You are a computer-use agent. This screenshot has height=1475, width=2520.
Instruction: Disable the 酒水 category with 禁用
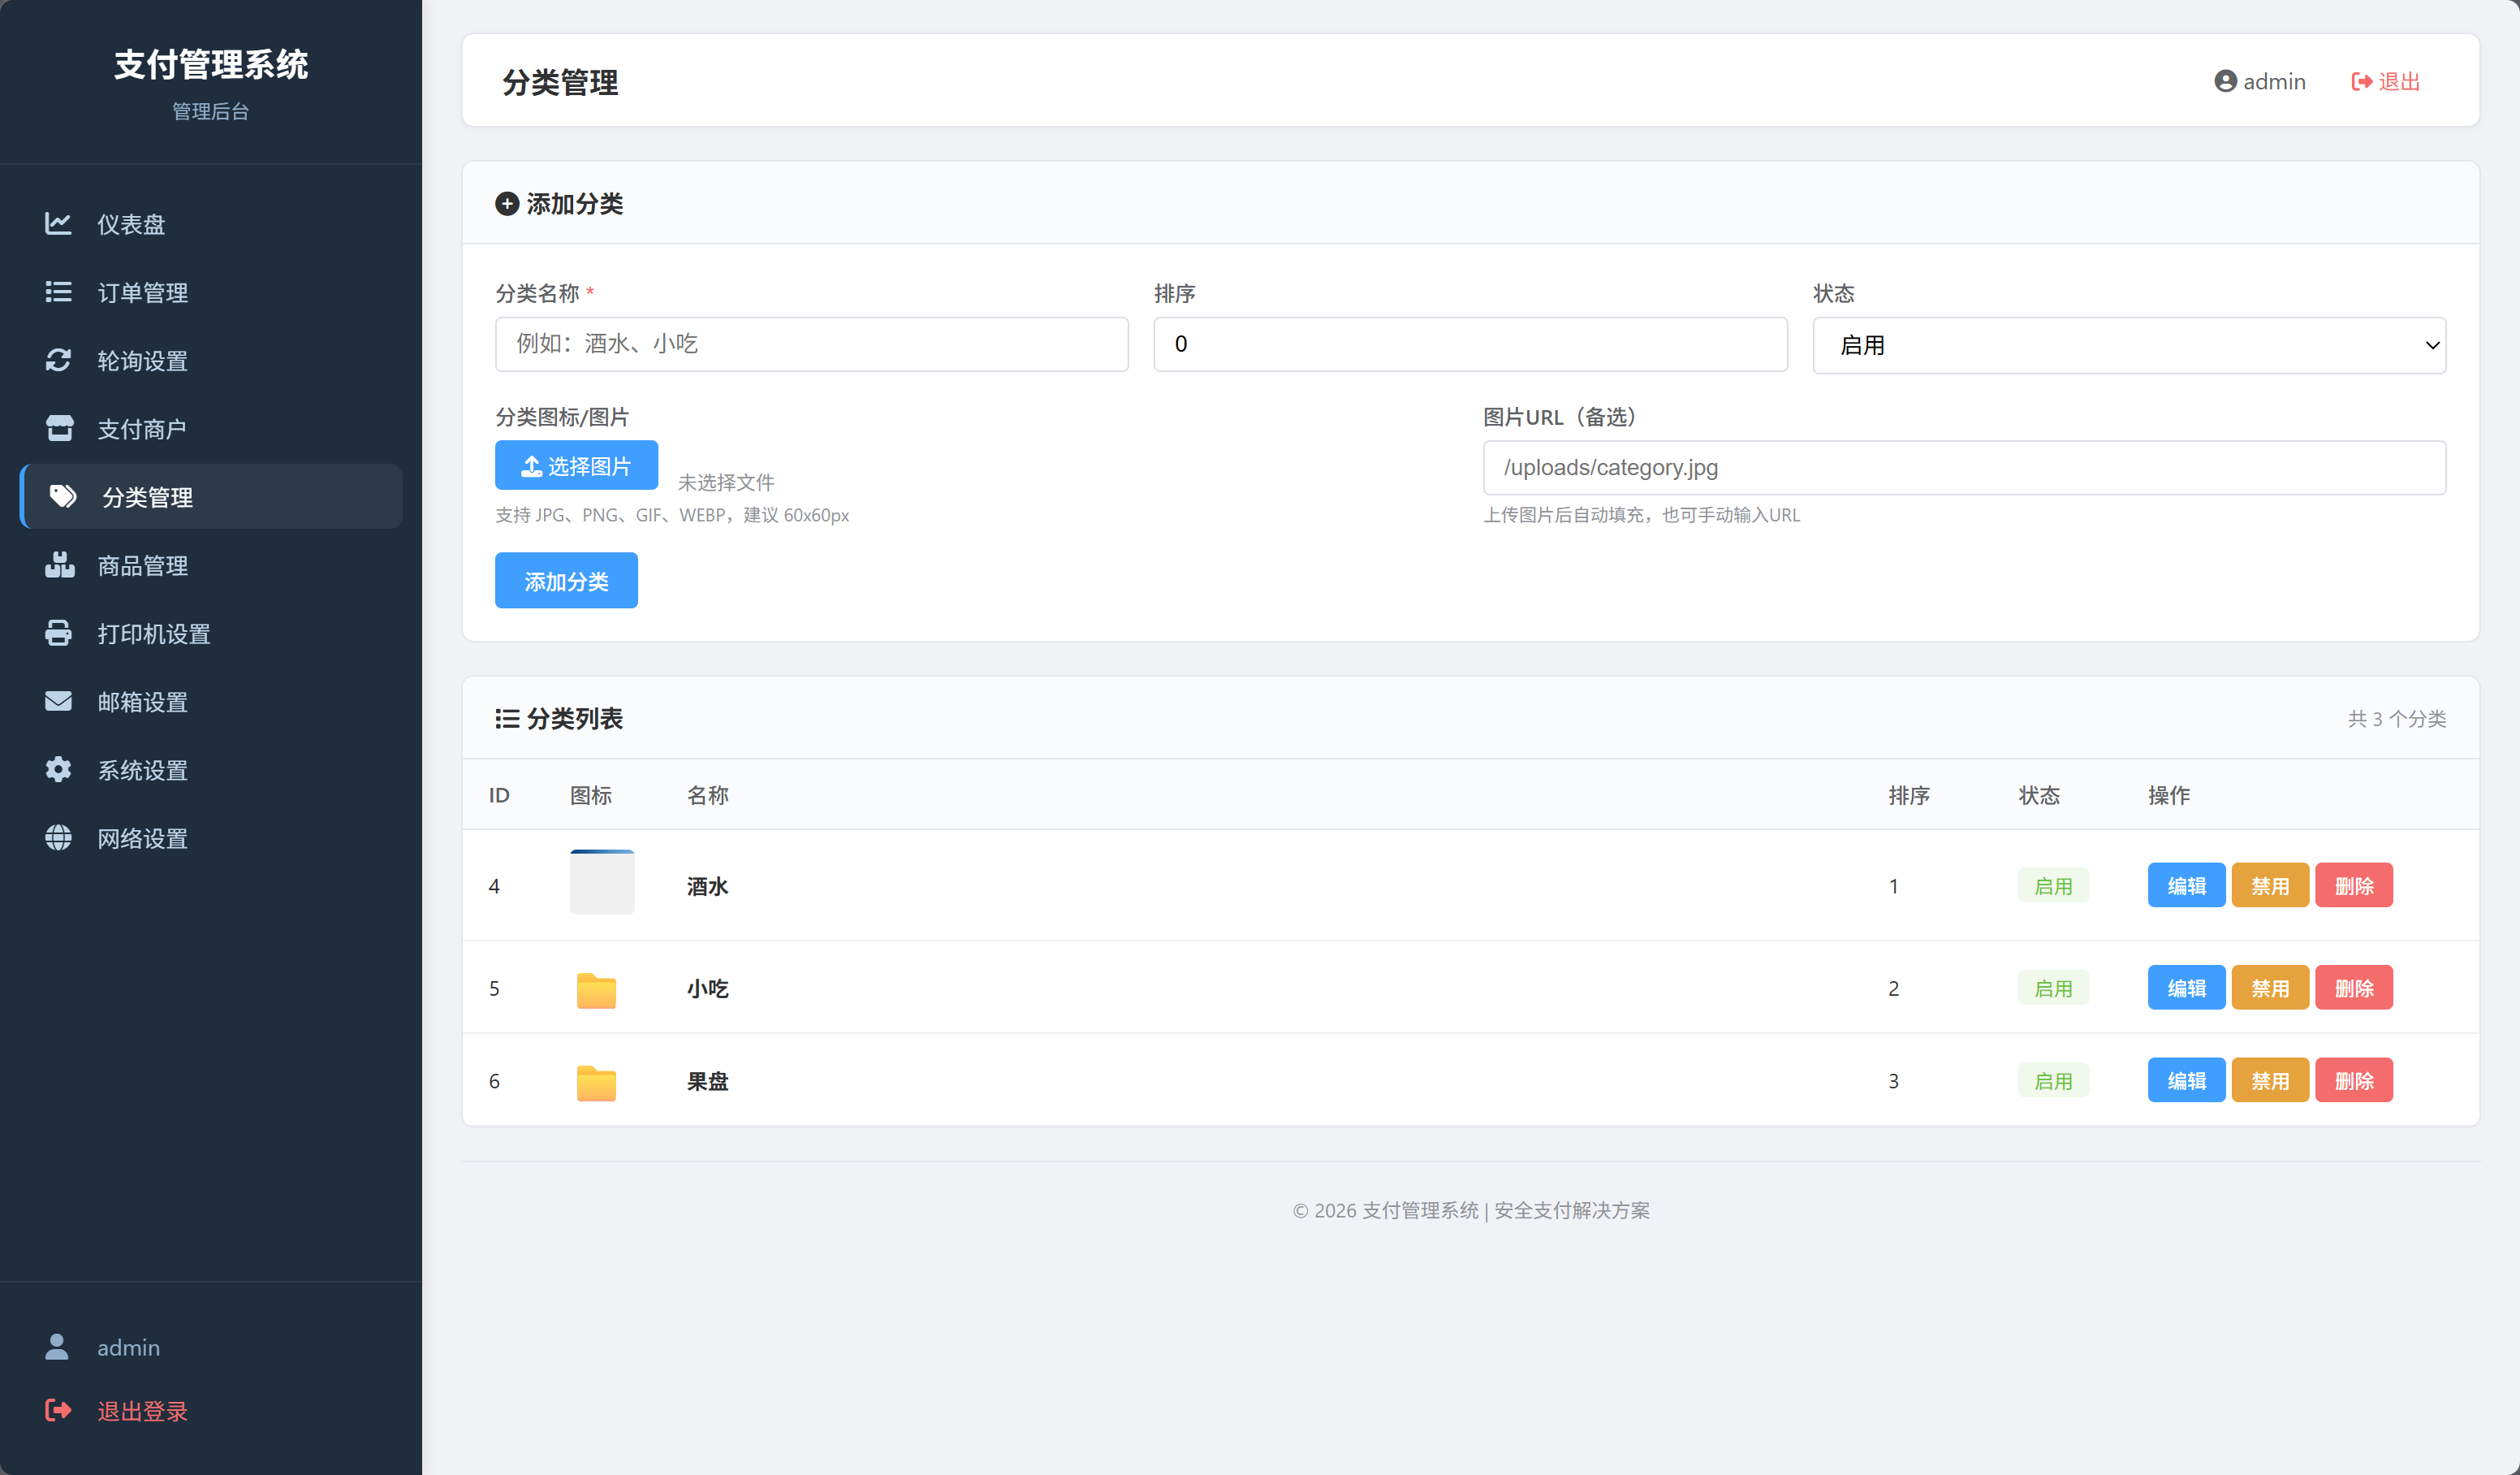pos(2270,885)
